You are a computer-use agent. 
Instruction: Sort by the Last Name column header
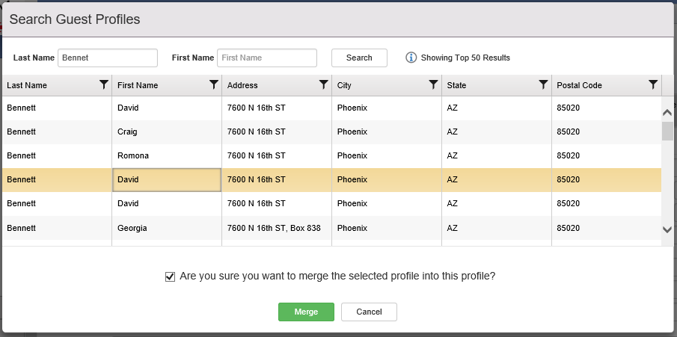(27, 85)
